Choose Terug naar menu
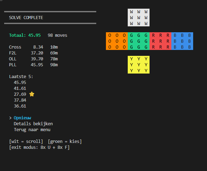Screen dimensions: 207x171 (32, 130)
